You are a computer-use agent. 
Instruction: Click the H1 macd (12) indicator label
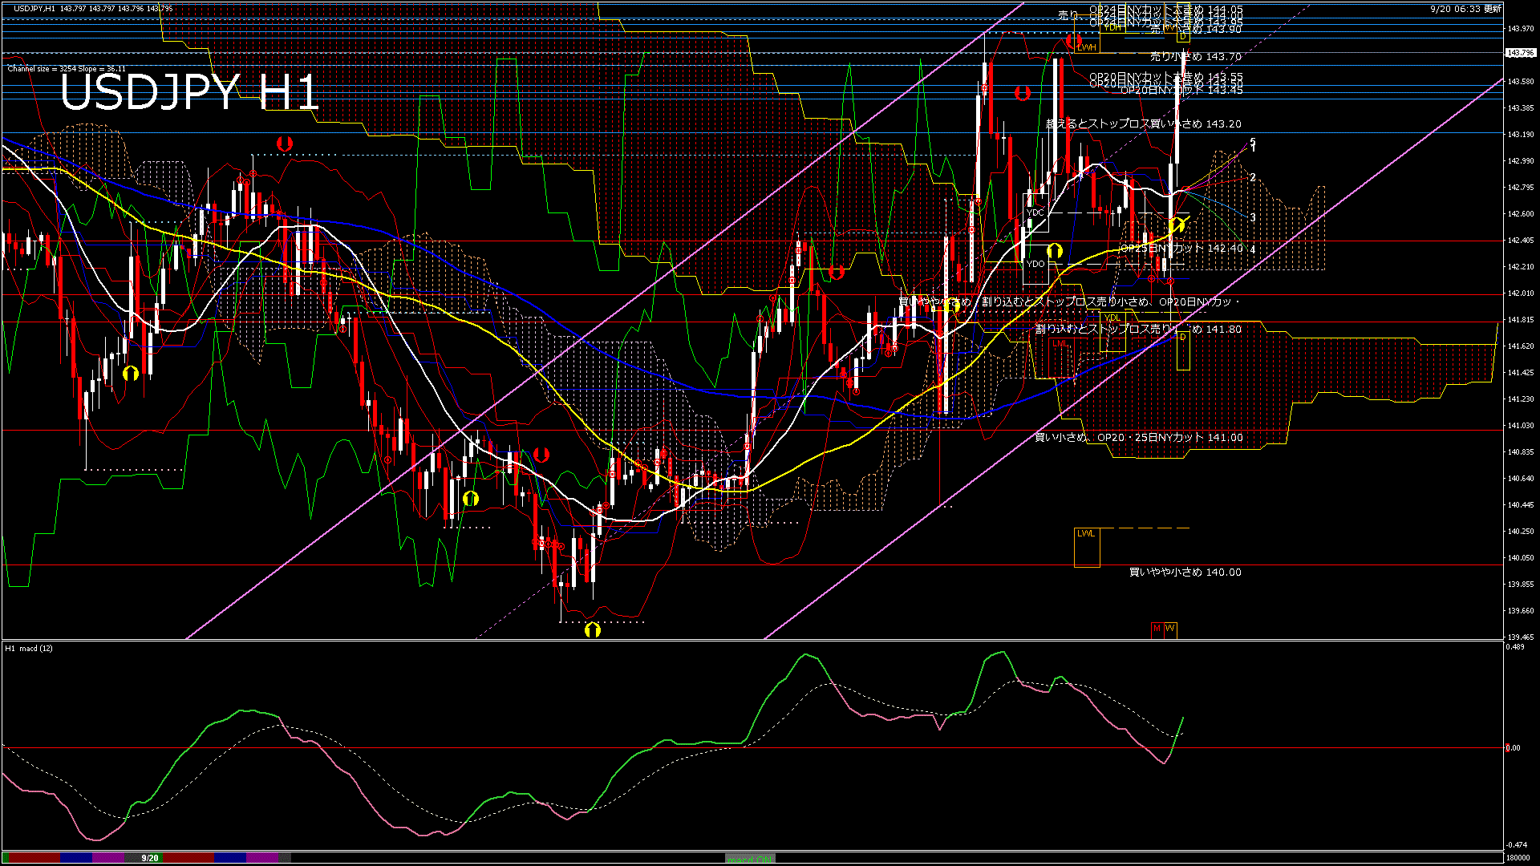[29, 648]
